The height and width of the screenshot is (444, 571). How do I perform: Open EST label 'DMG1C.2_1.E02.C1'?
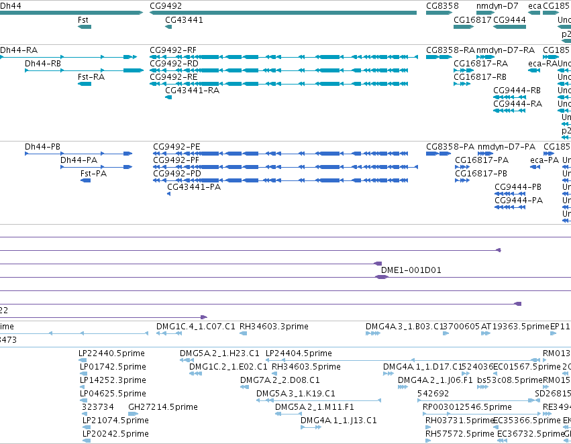tap(228, 368)
